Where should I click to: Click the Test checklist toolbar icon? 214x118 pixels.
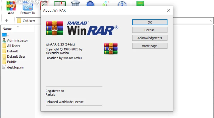(44, 4)
